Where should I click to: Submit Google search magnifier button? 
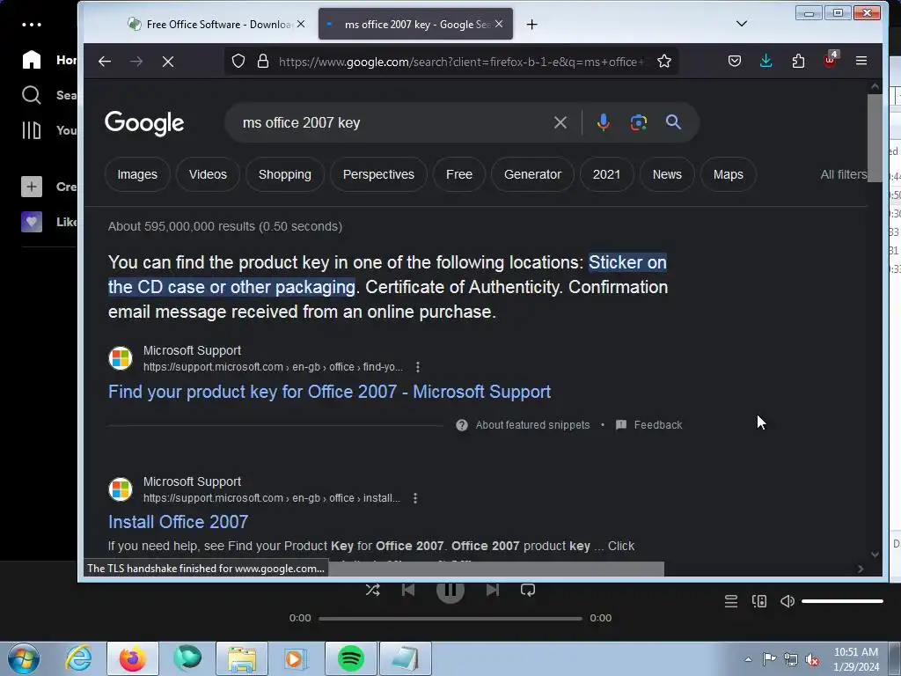pyautogui.click(x=673, y=121)
